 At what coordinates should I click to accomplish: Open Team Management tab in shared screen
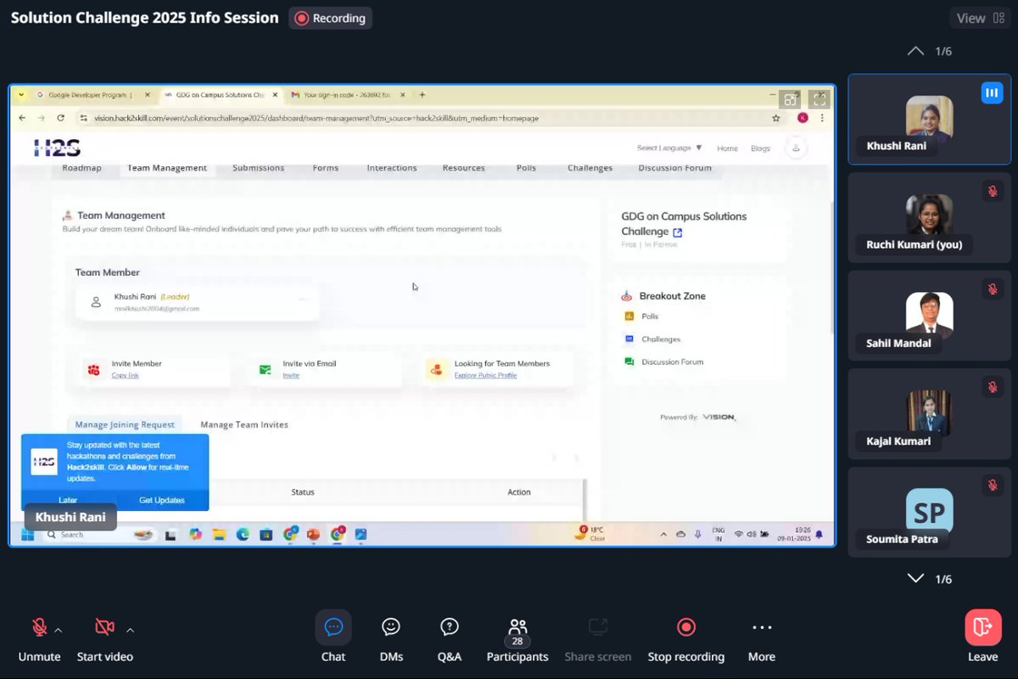(167, 168)
